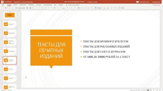This screenshot has height=91, width=163.
Task: Click the Создать слайд button
Action: coord(20,8)
